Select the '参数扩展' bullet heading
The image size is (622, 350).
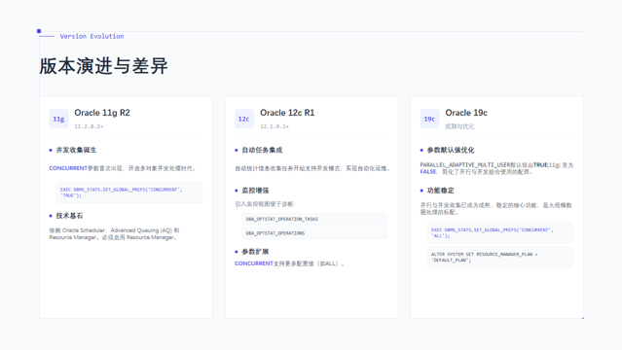click(255, 251)
